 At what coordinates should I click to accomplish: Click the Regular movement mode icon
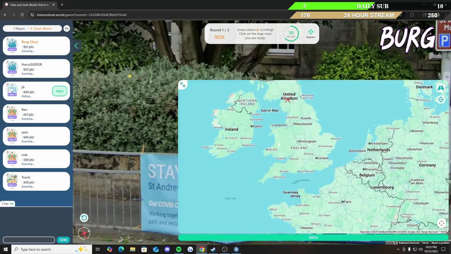pos(310,34)
